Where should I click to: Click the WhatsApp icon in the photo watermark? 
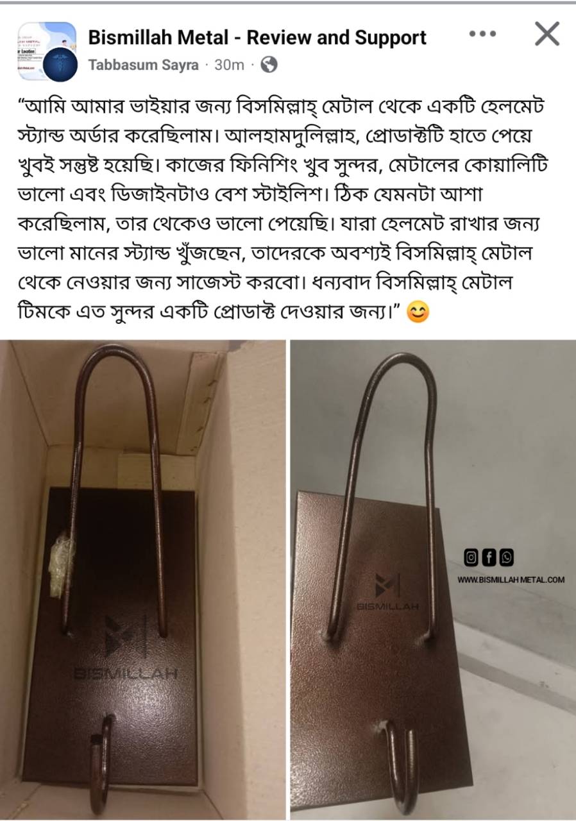(x=506, y=558)
